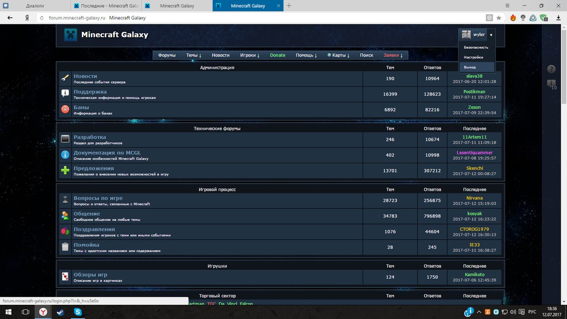The image size is (567, 319).
Task: Click the green Donate link
Action: (278, 55)
